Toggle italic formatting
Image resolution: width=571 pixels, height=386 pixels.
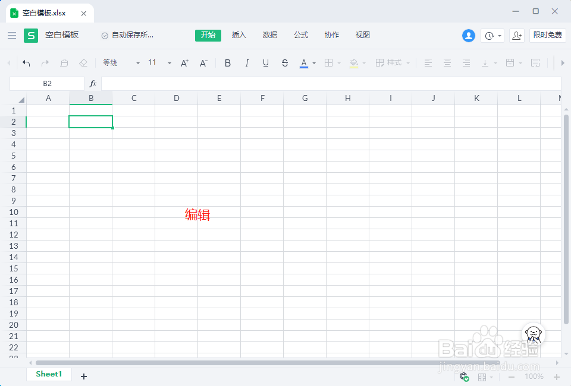pos(247,63)
